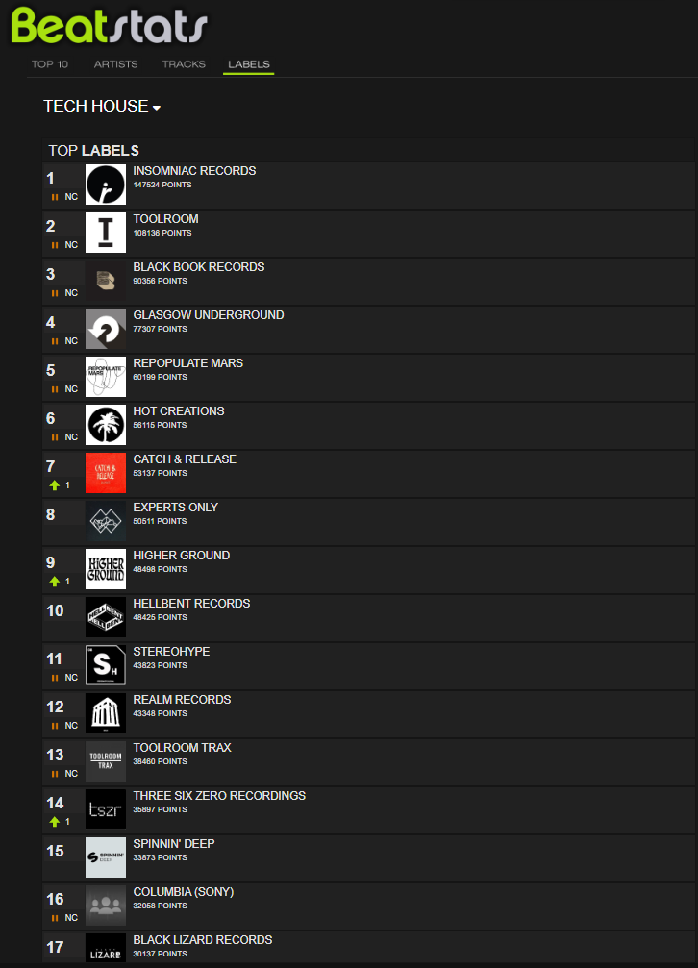Switch to the Artists tab
The width and height of the screenshot is (698, 968).
pyautogui.click(x=116, y=64)
